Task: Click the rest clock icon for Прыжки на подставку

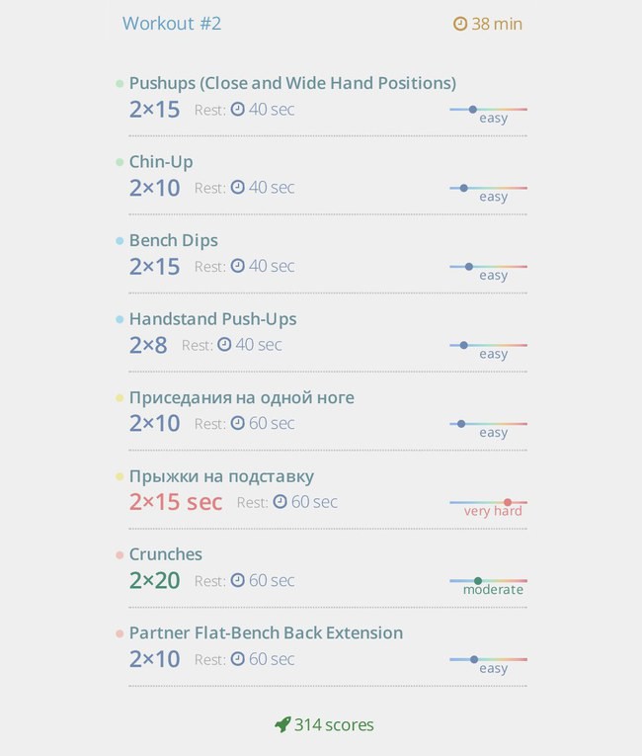Action: (281, 501)
